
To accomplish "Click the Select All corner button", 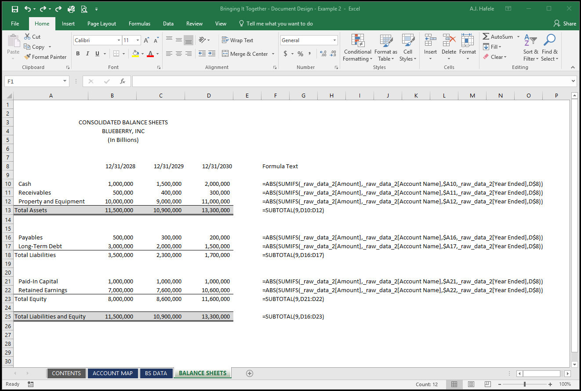I will tap(8, 96).
